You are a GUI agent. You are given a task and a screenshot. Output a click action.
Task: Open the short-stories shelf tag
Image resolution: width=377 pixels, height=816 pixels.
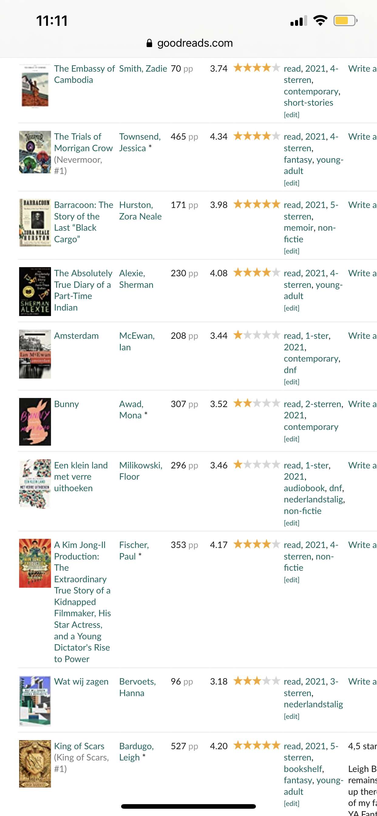pos(308,103)
